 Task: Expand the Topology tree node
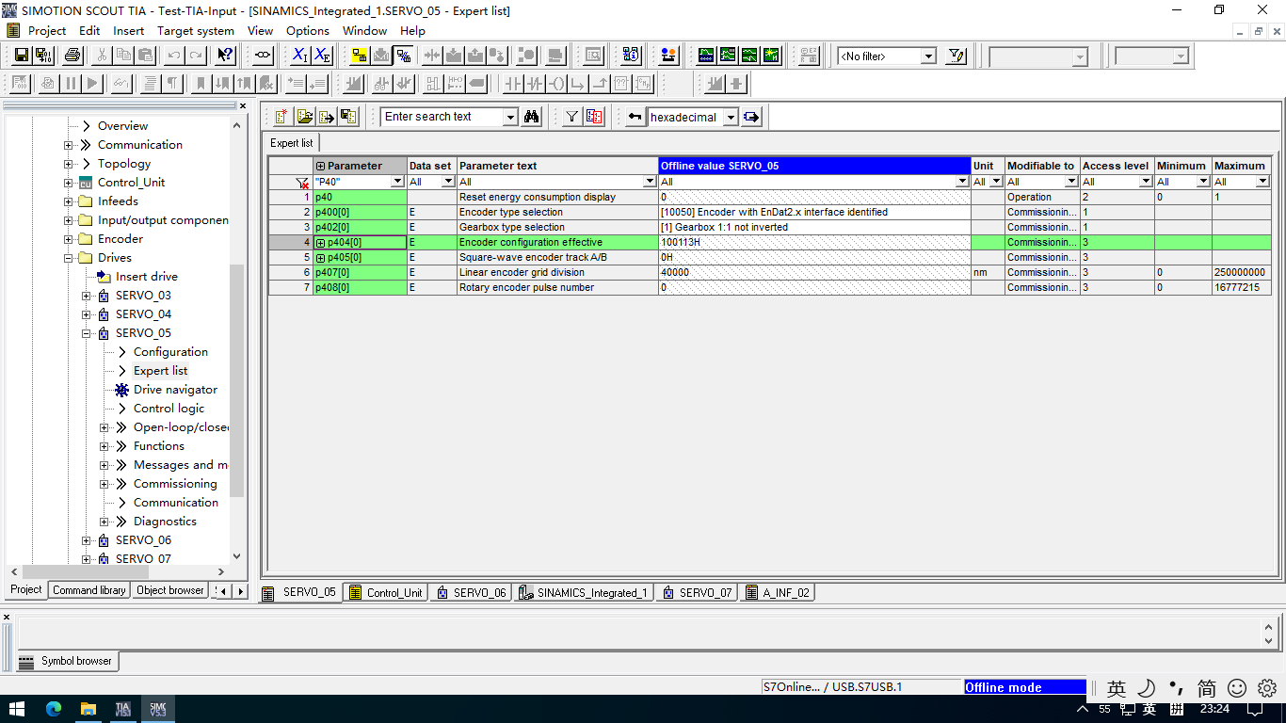click(69, 164)
